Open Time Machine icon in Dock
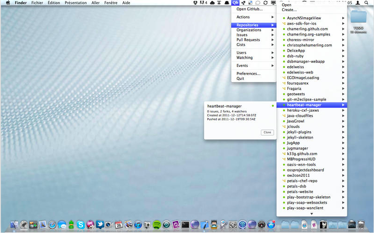Screen dimensions: 374x233 (x=166, y=225)
